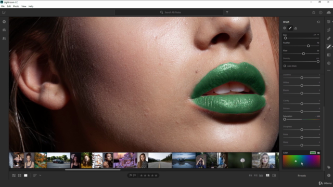The image size is (333, 187).
Task: Switch to Square Grid view
Action: tap(20, 176)
